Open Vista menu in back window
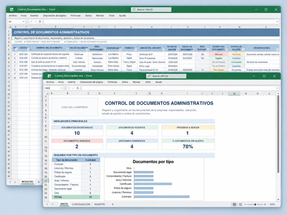The width and height of the screenshot is (287, 215). click(112, 16)
